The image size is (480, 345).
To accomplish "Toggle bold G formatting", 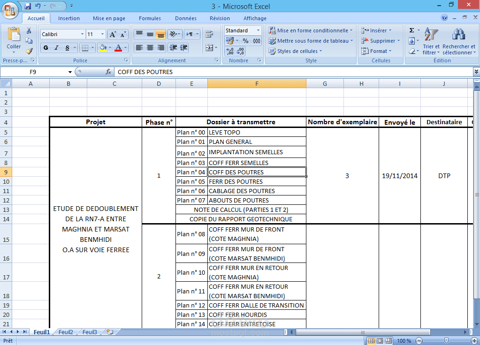I will tap(46, 48).
